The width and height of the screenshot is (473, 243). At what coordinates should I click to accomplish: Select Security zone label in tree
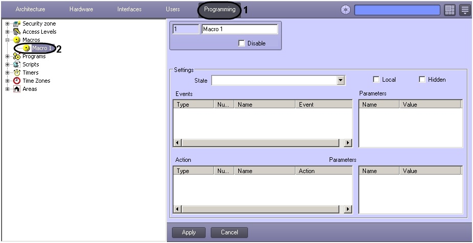pos(39,23)
